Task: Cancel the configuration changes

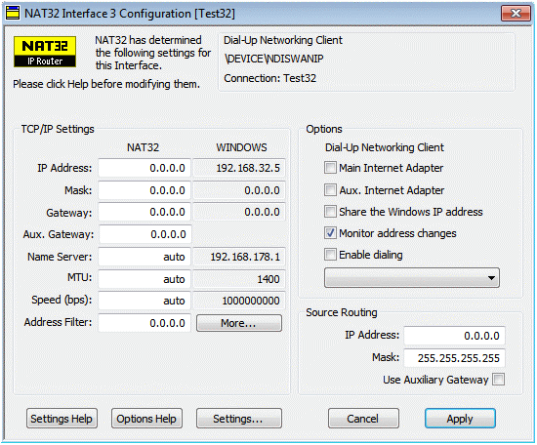Action: click(363, 419)
